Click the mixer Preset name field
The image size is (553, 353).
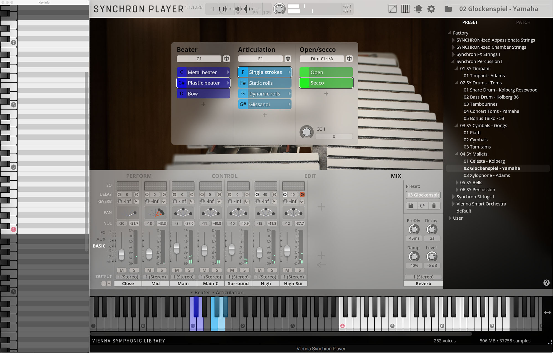[x=423, y=195]
